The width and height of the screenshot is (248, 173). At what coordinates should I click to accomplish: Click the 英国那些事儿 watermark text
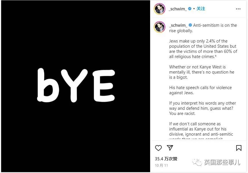click(222, 162)
